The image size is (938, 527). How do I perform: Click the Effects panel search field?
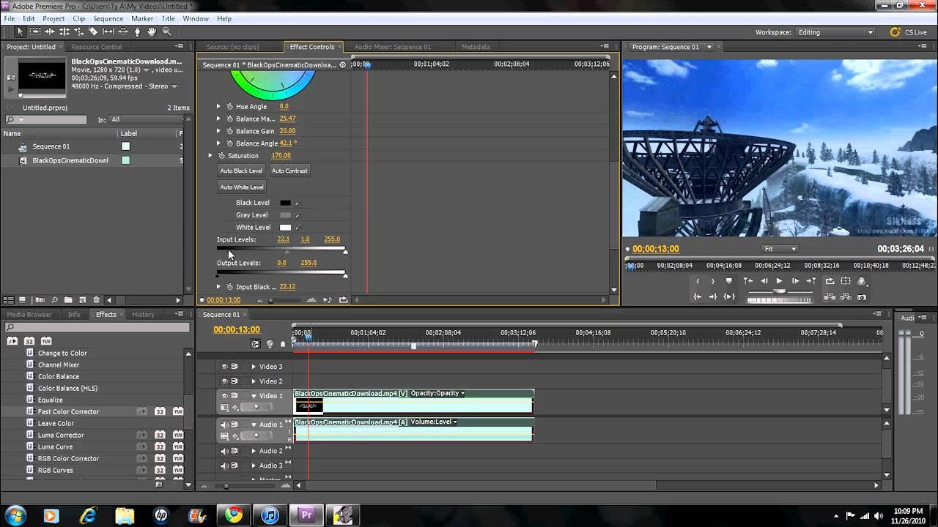pyautogui.click(x=97, y=327)
